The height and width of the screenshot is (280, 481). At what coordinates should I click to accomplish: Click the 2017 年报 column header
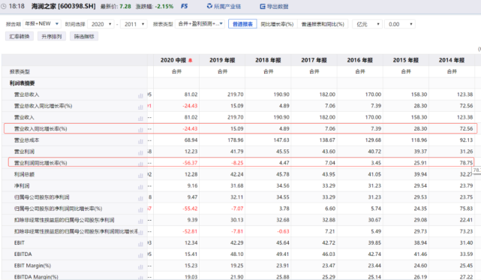(314, 60)
